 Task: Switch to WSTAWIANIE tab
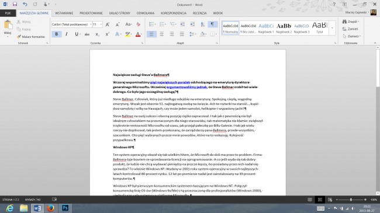[x=64, y=13]
